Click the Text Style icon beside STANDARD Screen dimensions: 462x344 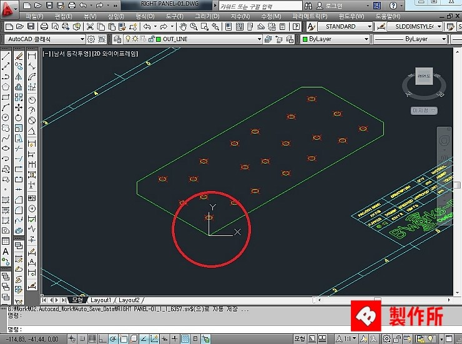tap(312, 27)
